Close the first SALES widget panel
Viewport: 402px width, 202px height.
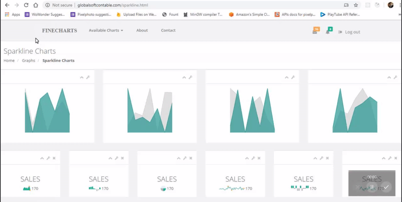point(54,158)
